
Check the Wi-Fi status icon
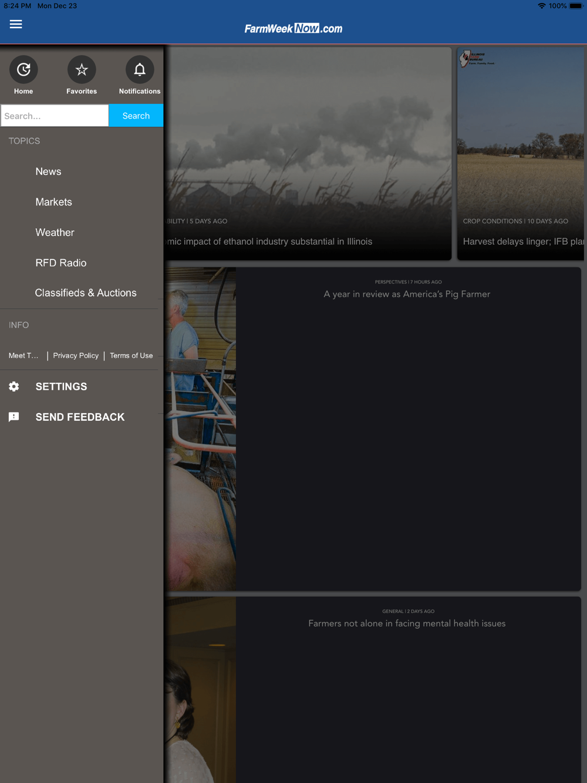coord(541,6)
